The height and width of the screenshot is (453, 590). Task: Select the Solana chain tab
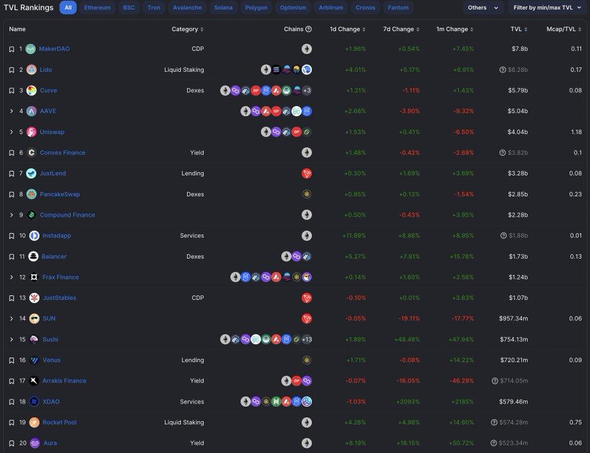tap(223, 8)
